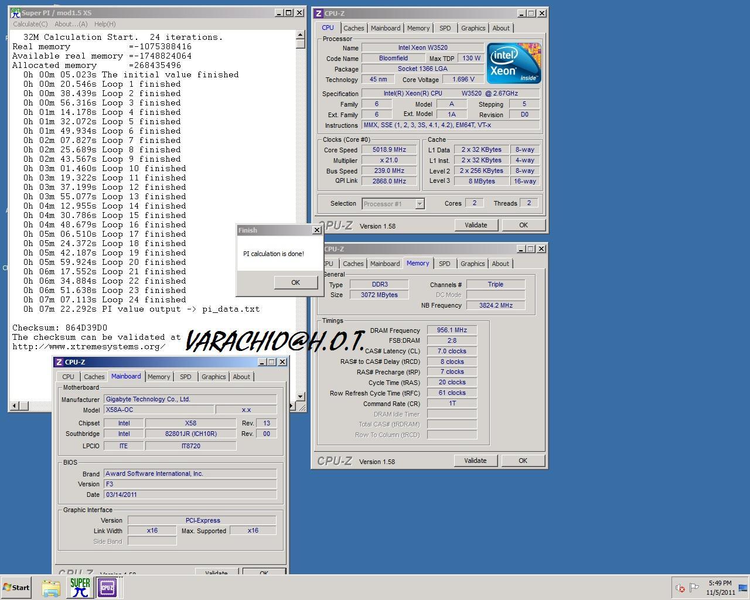Click OK in Memory CPU-Z window
The image size is (750, 600).
coord(523,461)
